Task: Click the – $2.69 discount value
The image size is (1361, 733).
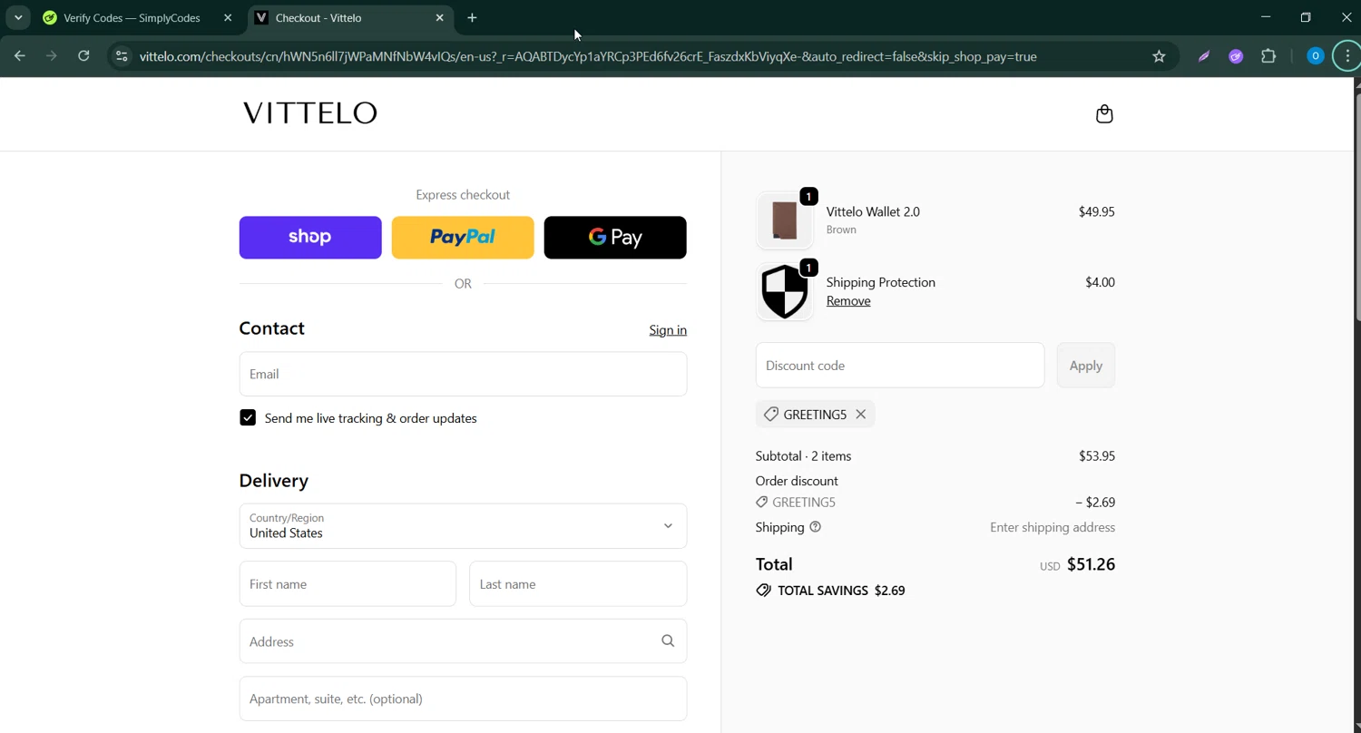Action: click(x=1095, y=503)
